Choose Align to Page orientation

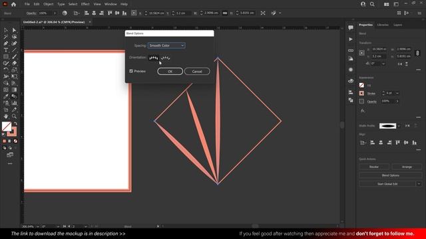click(154, 58)
